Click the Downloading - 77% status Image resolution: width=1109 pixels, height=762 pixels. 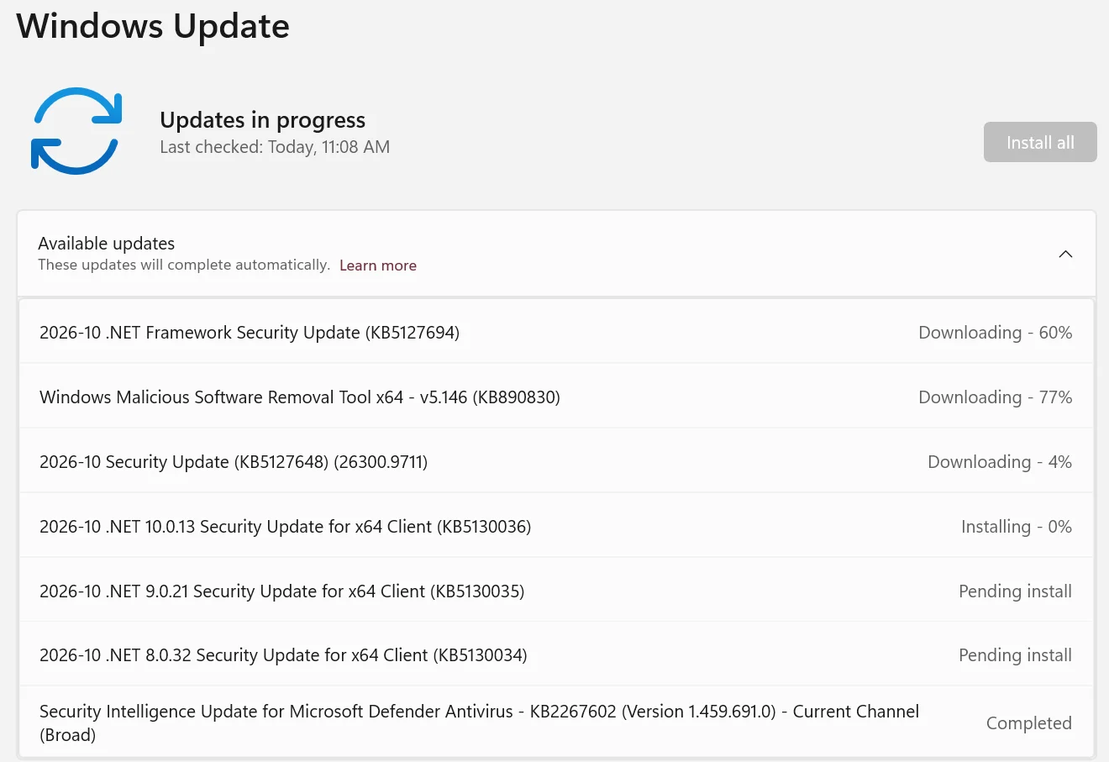(x=995, y=397)
